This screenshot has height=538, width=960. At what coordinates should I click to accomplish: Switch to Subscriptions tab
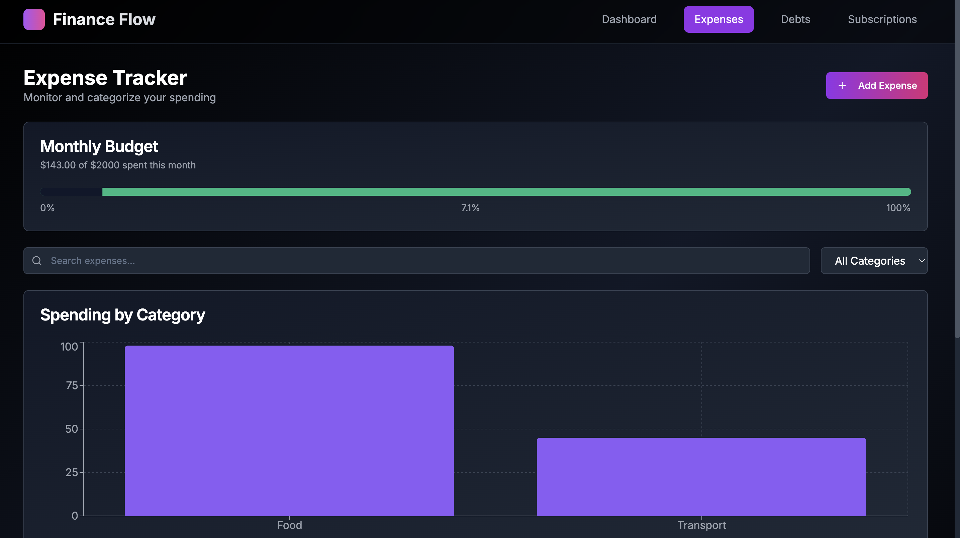882,19
